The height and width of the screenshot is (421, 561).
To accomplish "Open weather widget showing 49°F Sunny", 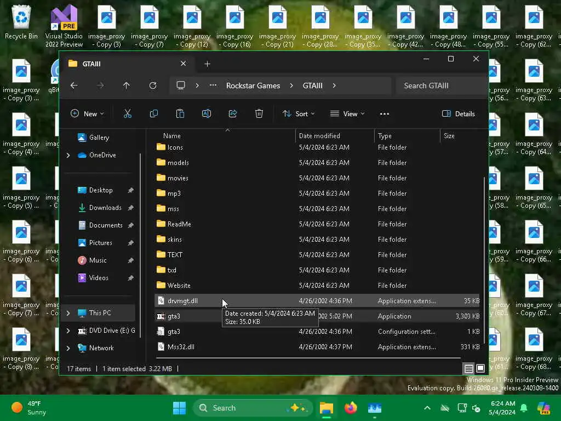I will click(x=30, y=408).
